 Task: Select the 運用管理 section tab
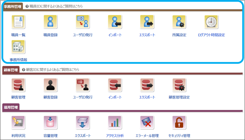coord(11,107)
